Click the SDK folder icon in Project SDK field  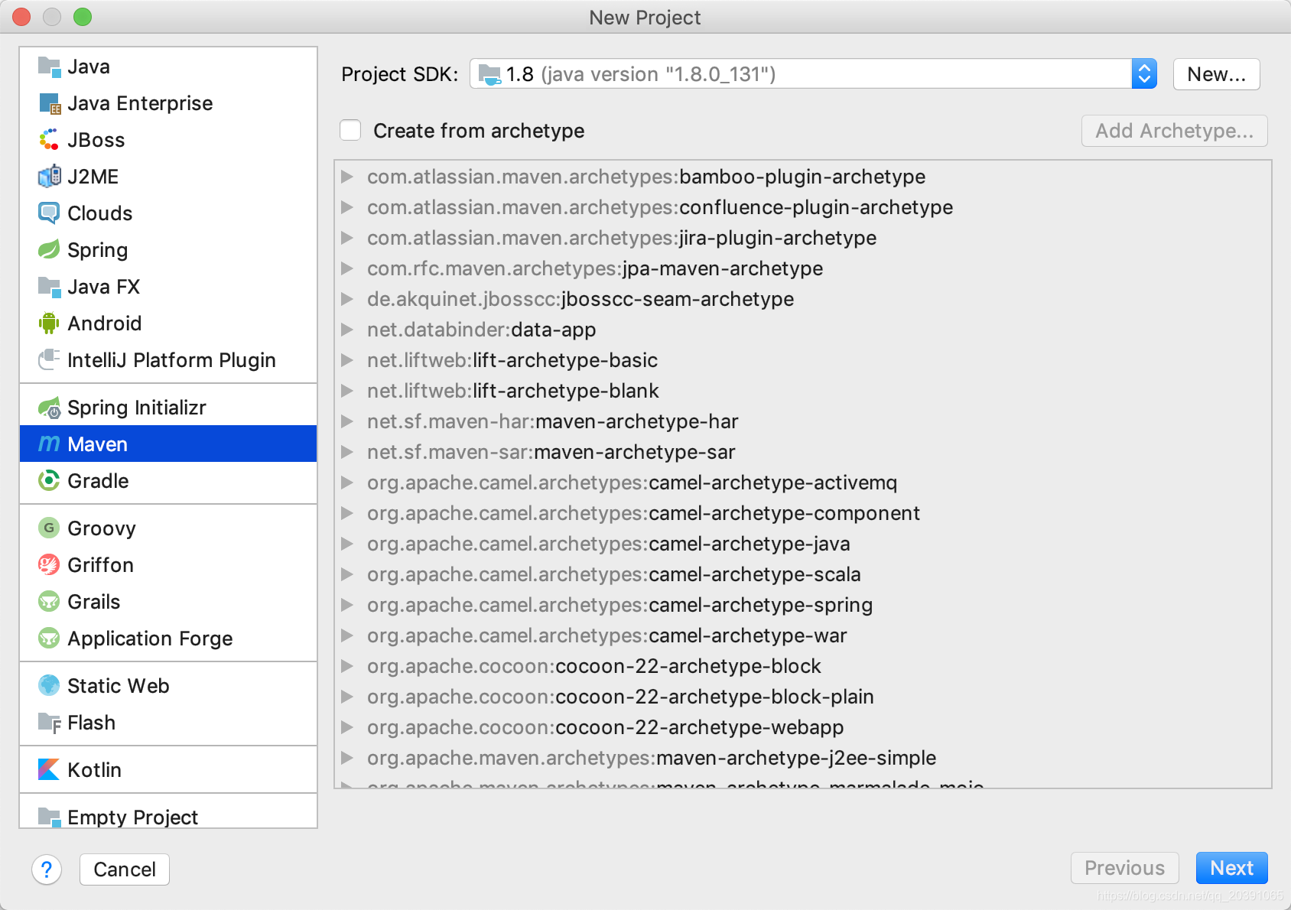click(x=489, y=74)
